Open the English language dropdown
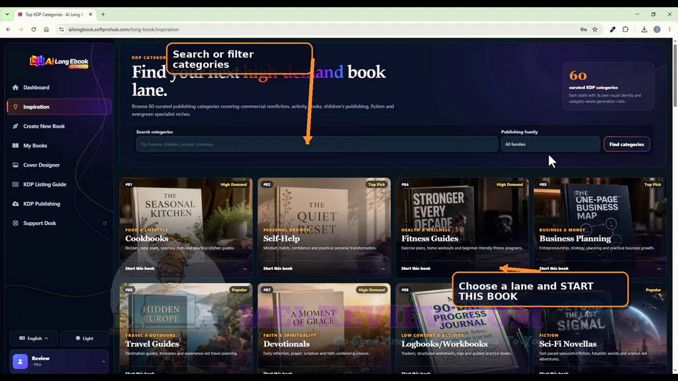 [x=34, y=338]
